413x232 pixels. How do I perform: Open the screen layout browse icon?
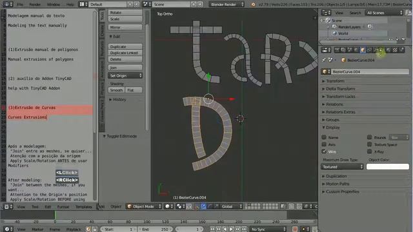tap(83, 5)
